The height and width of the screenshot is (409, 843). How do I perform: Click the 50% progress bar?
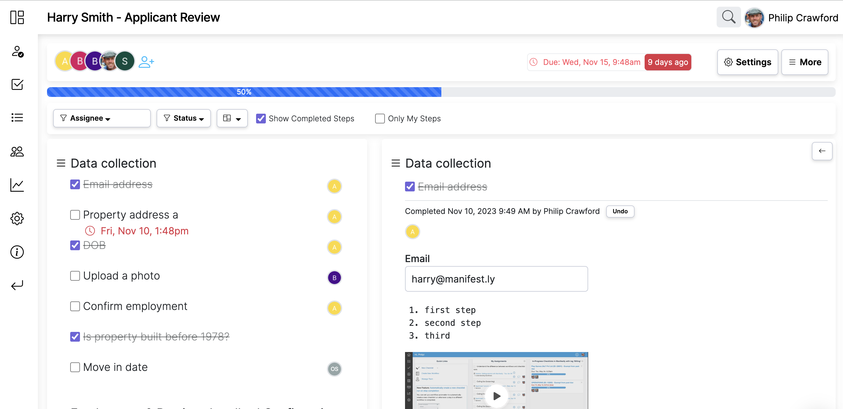click(244, 92)
